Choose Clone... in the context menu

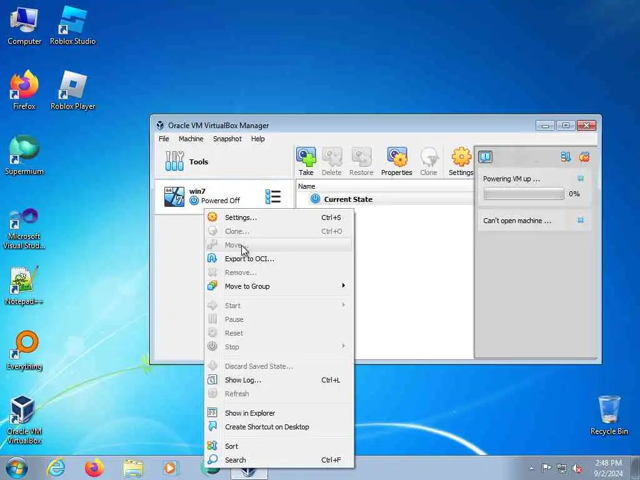pos(279,231)
